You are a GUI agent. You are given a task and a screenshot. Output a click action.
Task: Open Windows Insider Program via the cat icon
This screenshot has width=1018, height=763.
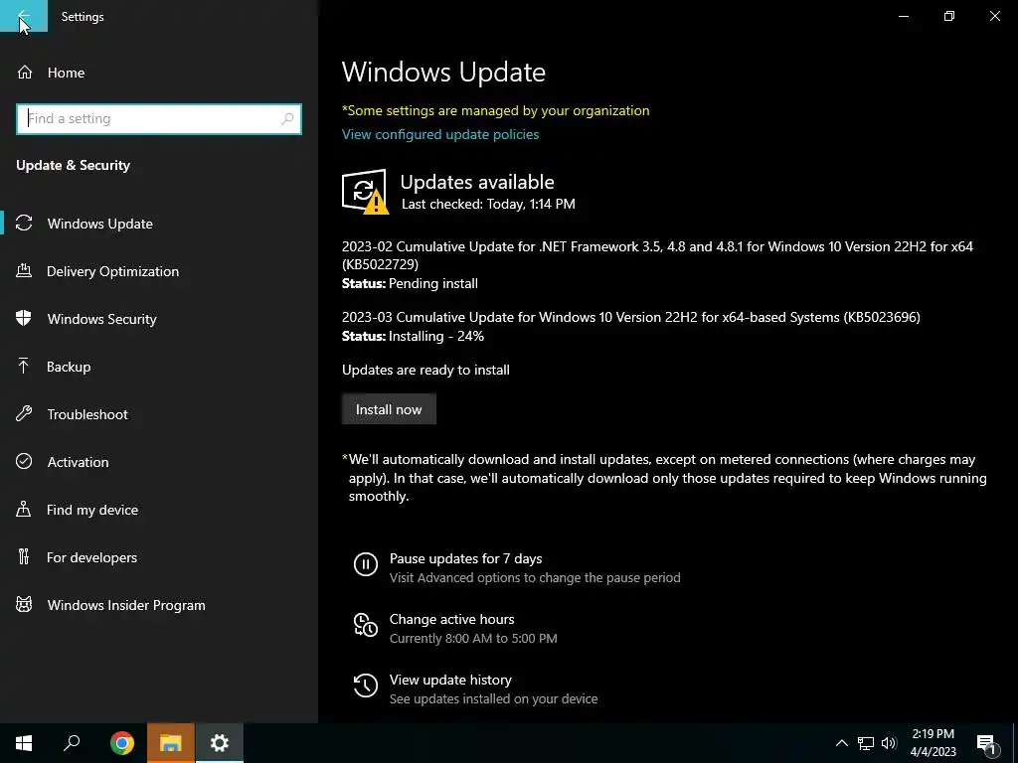pos(24,605)
